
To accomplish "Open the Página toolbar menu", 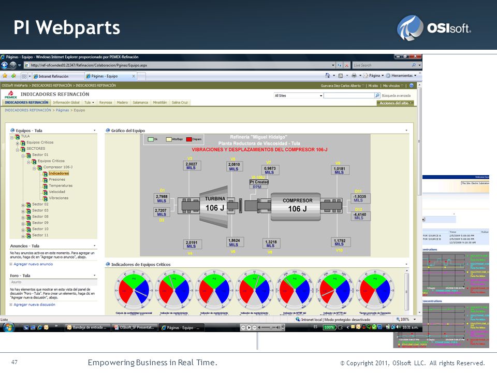I will [x=374, y=76].
